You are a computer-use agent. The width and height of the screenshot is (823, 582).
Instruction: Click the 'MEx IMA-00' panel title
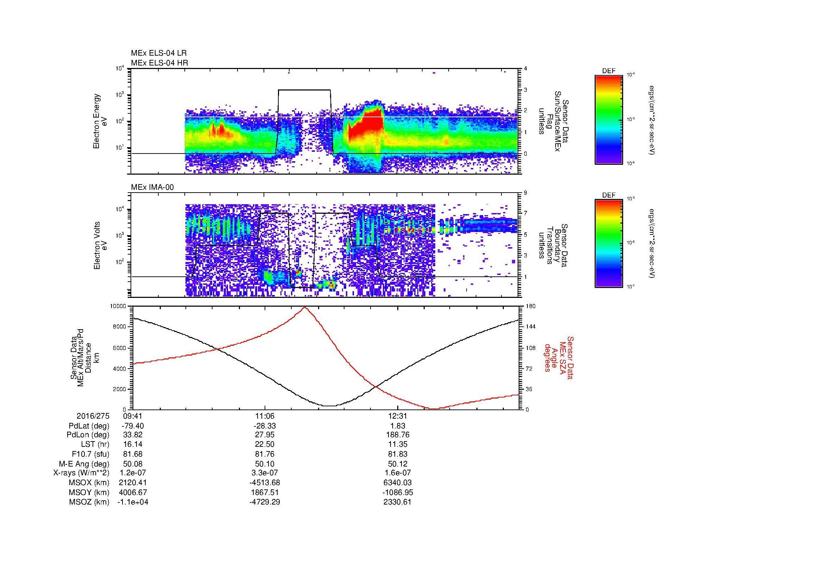tap(152, 187)
